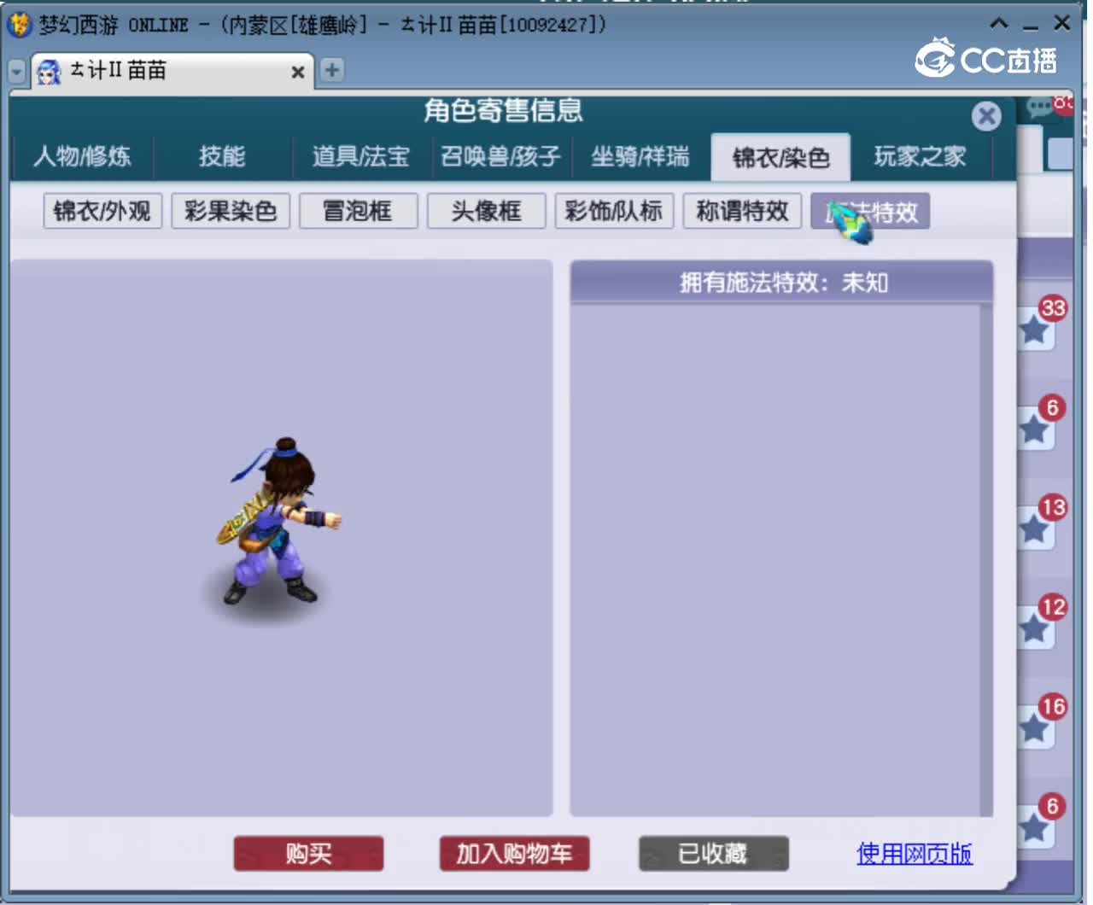The width and height of the screenshot is (1093, 905).
Task: Close the 角色寄售信息 dialog
Action: coord(986,115)
